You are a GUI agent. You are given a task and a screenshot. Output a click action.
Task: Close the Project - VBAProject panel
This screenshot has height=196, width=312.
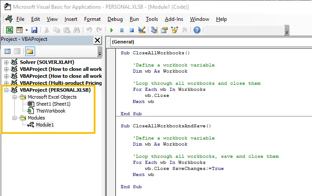pyautogui.click(x=97, y=40)
